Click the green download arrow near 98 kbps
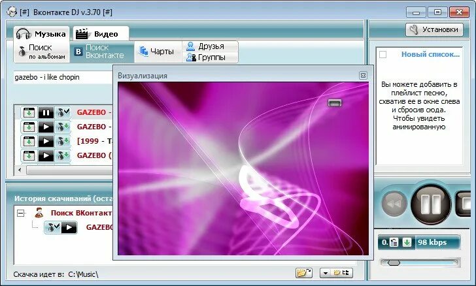 407,242
